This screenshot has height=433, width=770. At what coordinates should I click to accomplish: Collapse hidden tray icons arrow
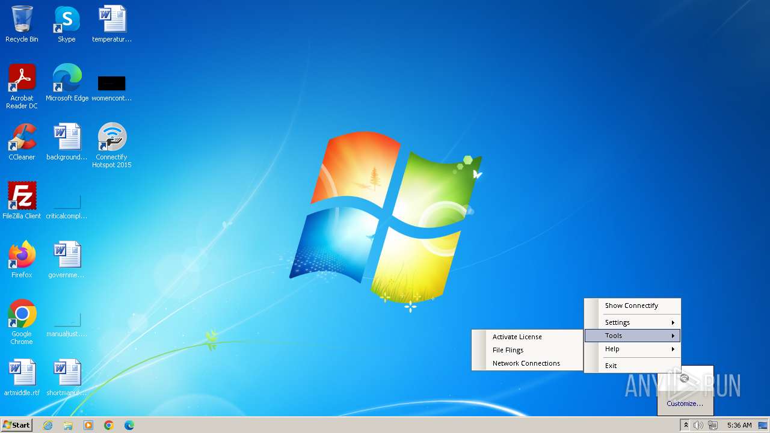point(685,425)
